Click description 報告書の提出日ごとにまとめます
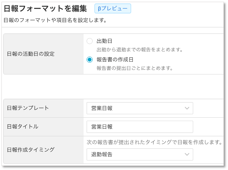 134,68
